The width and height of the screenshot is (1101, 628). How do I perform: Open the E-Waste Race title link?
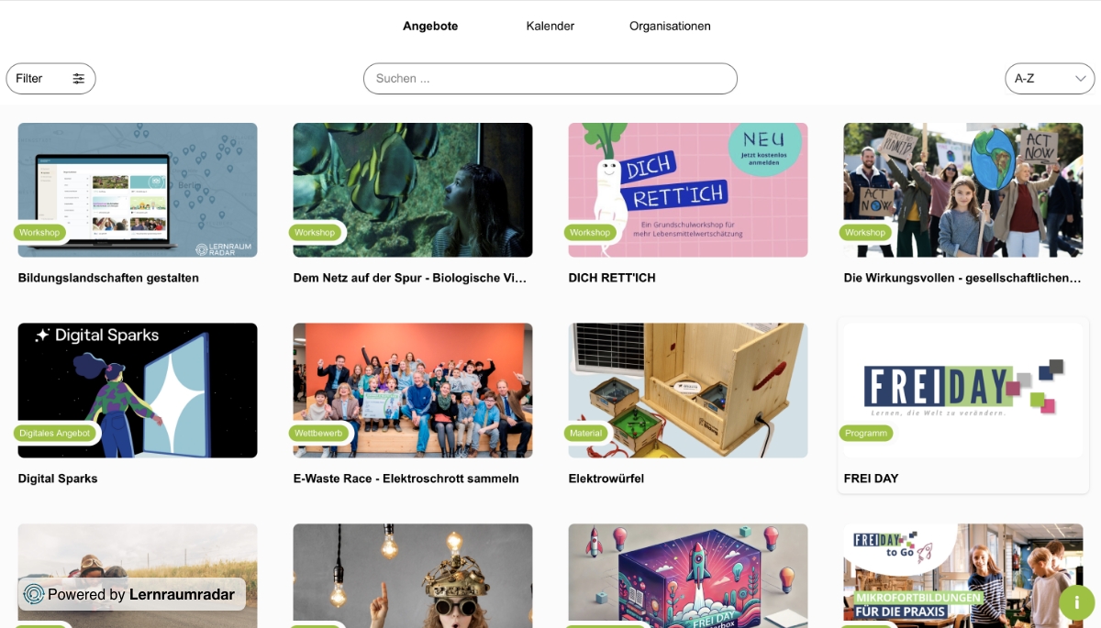[x=406, y=479]
